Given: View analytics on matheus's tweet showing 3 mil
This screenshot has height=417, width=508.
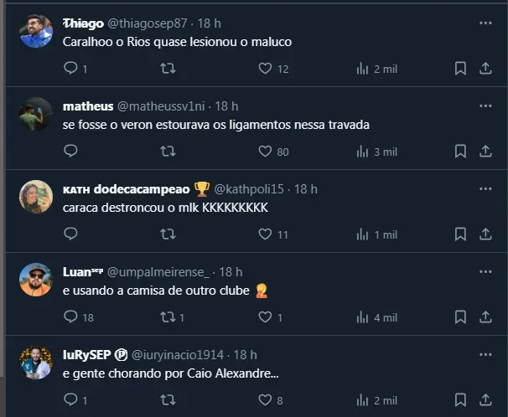Looking at the screenshot, I should click(376, 152).
